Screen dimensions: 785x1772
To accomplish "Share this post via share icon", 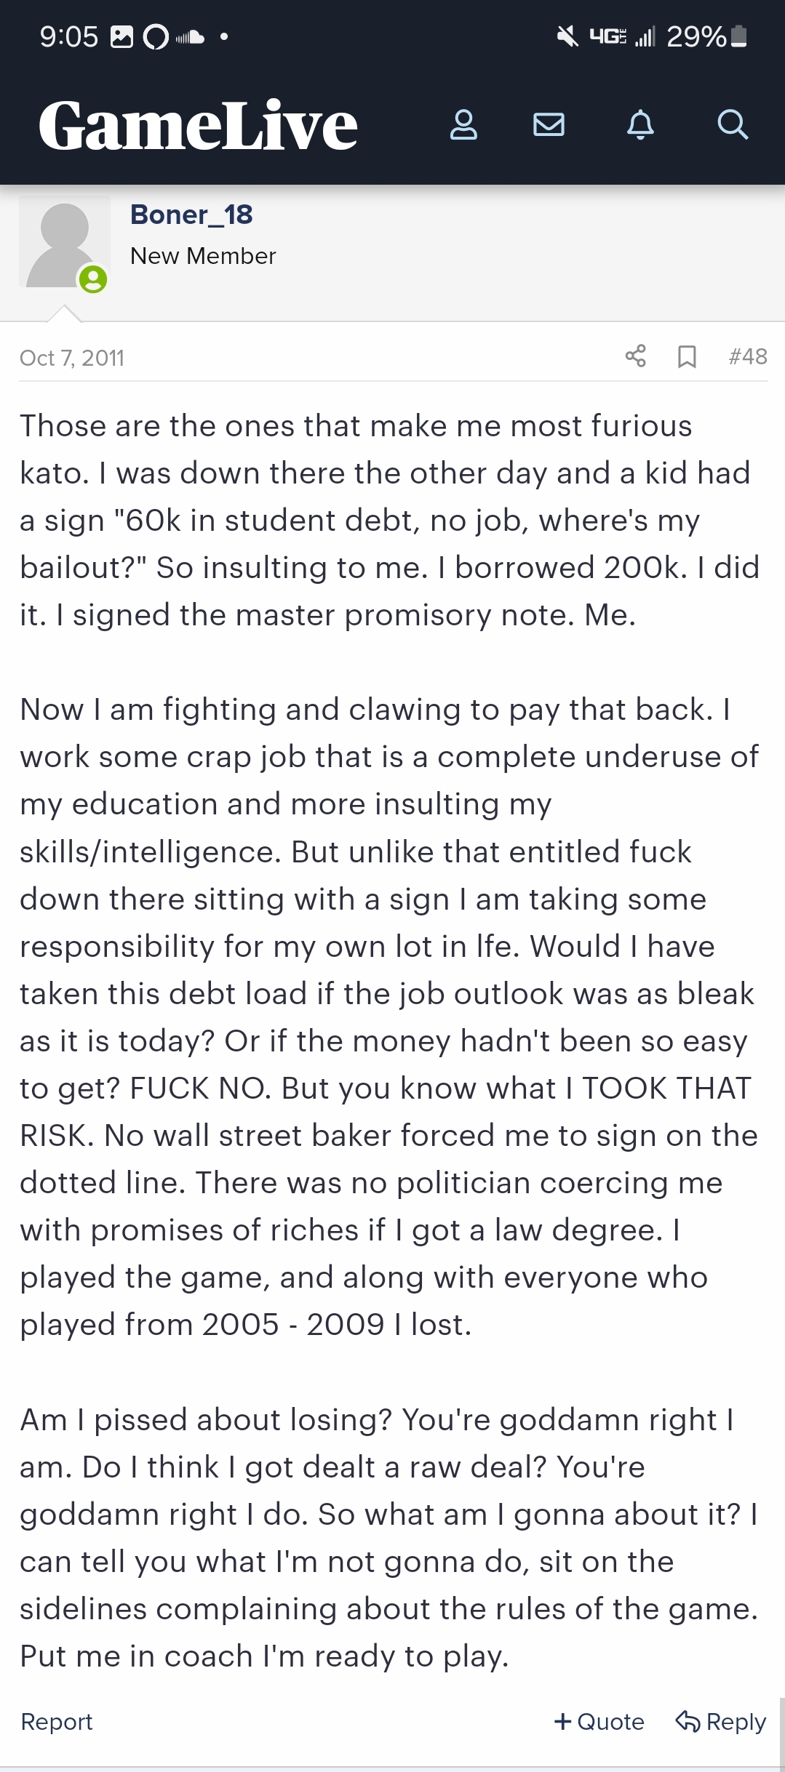I will [x=635, y=356].
